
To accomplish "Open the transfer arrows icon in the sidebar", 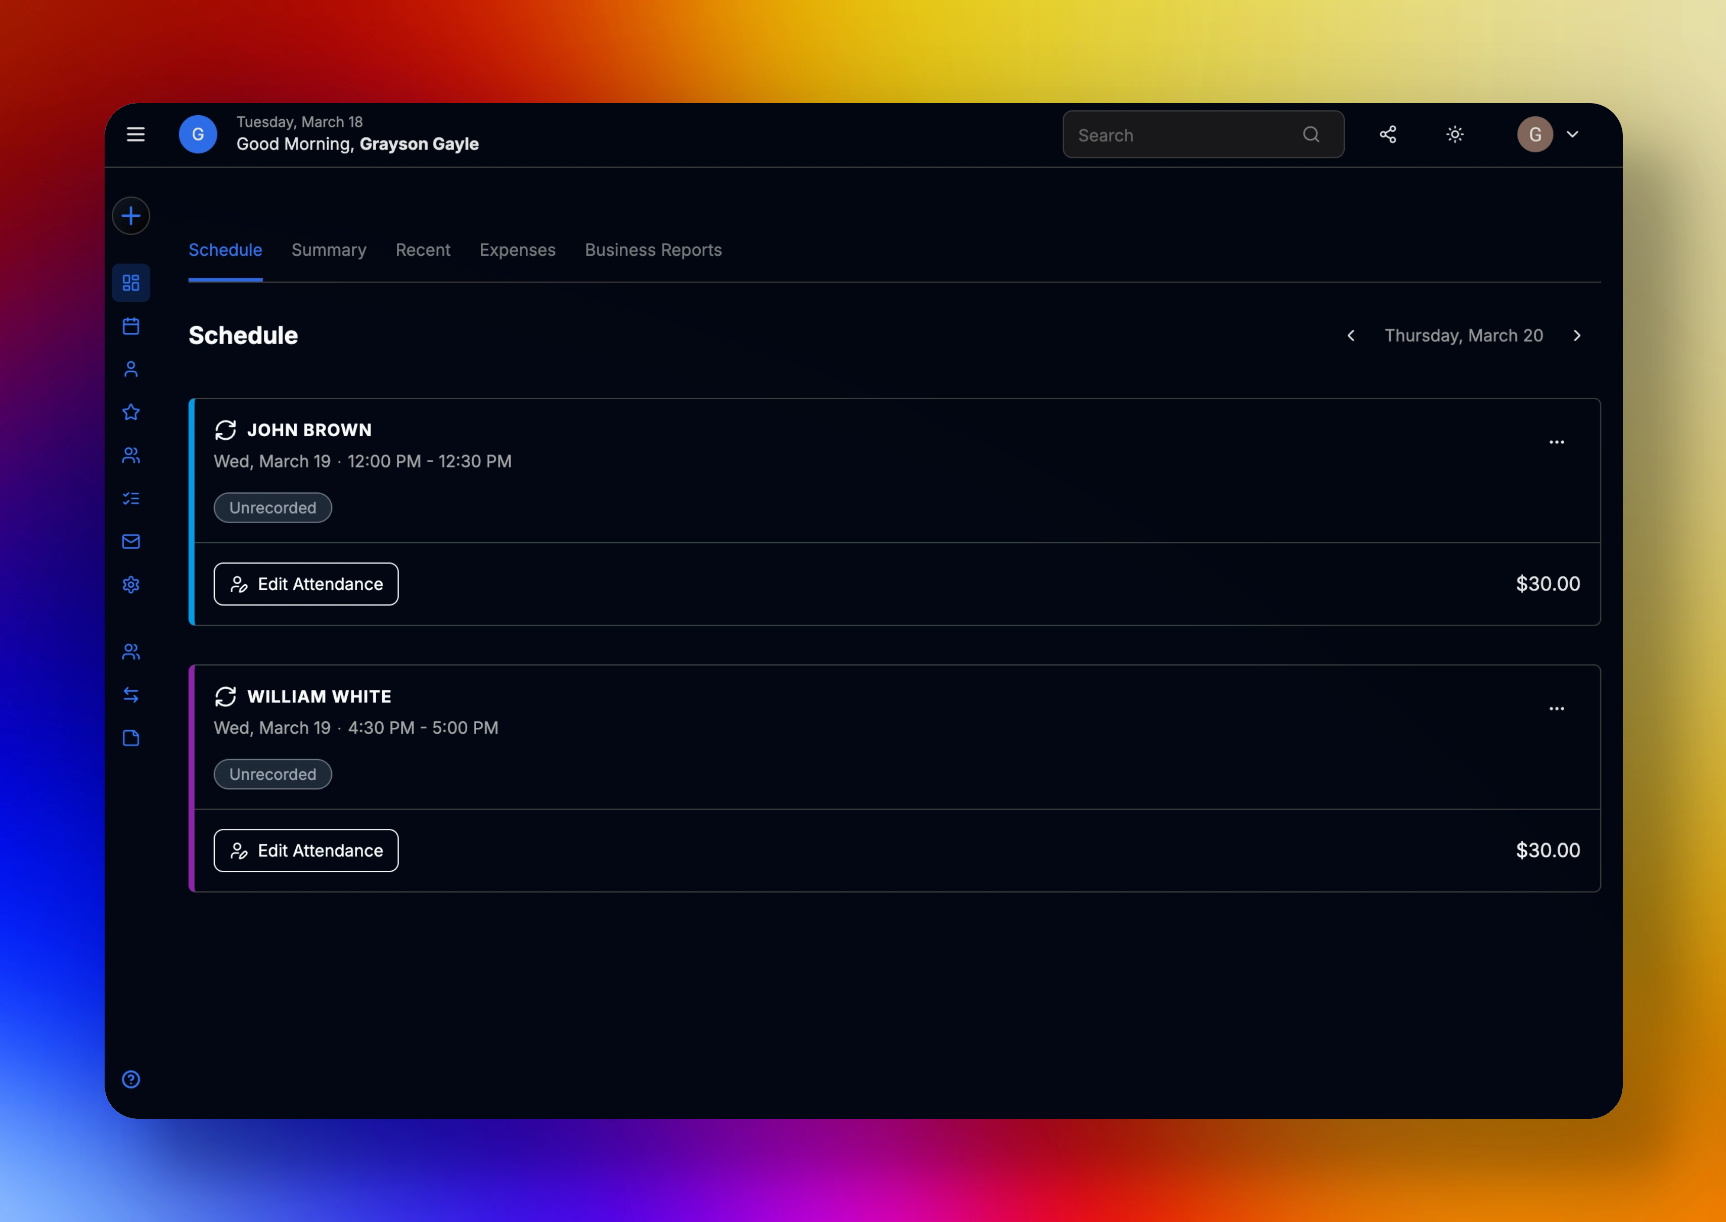I will [131, 694].
